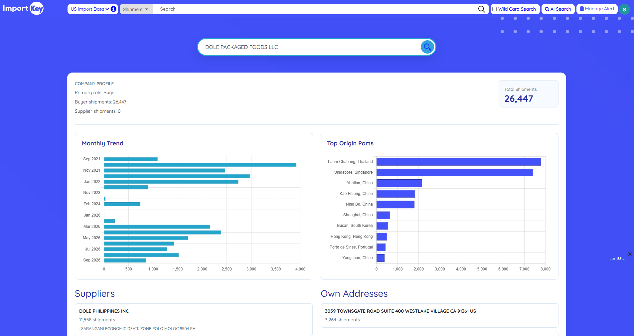Image resolution: width=634 pixels, height=336 pixels.
Task: Click the Yangshan, China bar
Action: pos(380,258)
